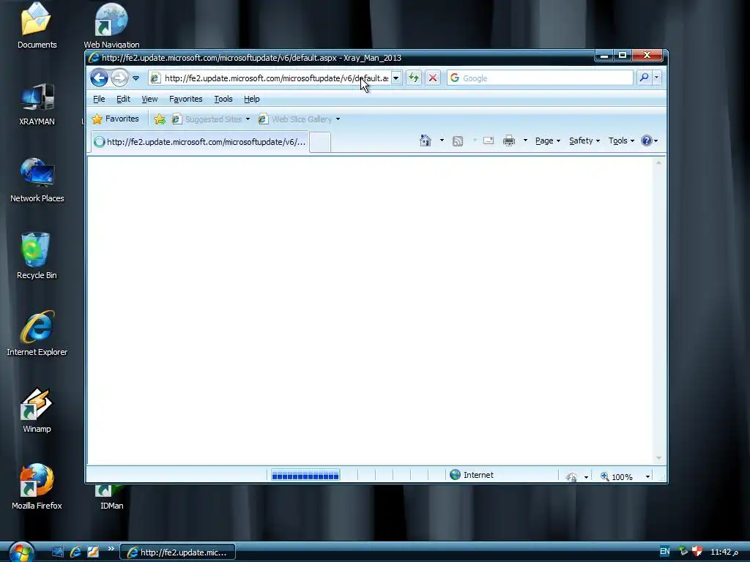
Task: Click the New Tab button
Action: [320, 143]
